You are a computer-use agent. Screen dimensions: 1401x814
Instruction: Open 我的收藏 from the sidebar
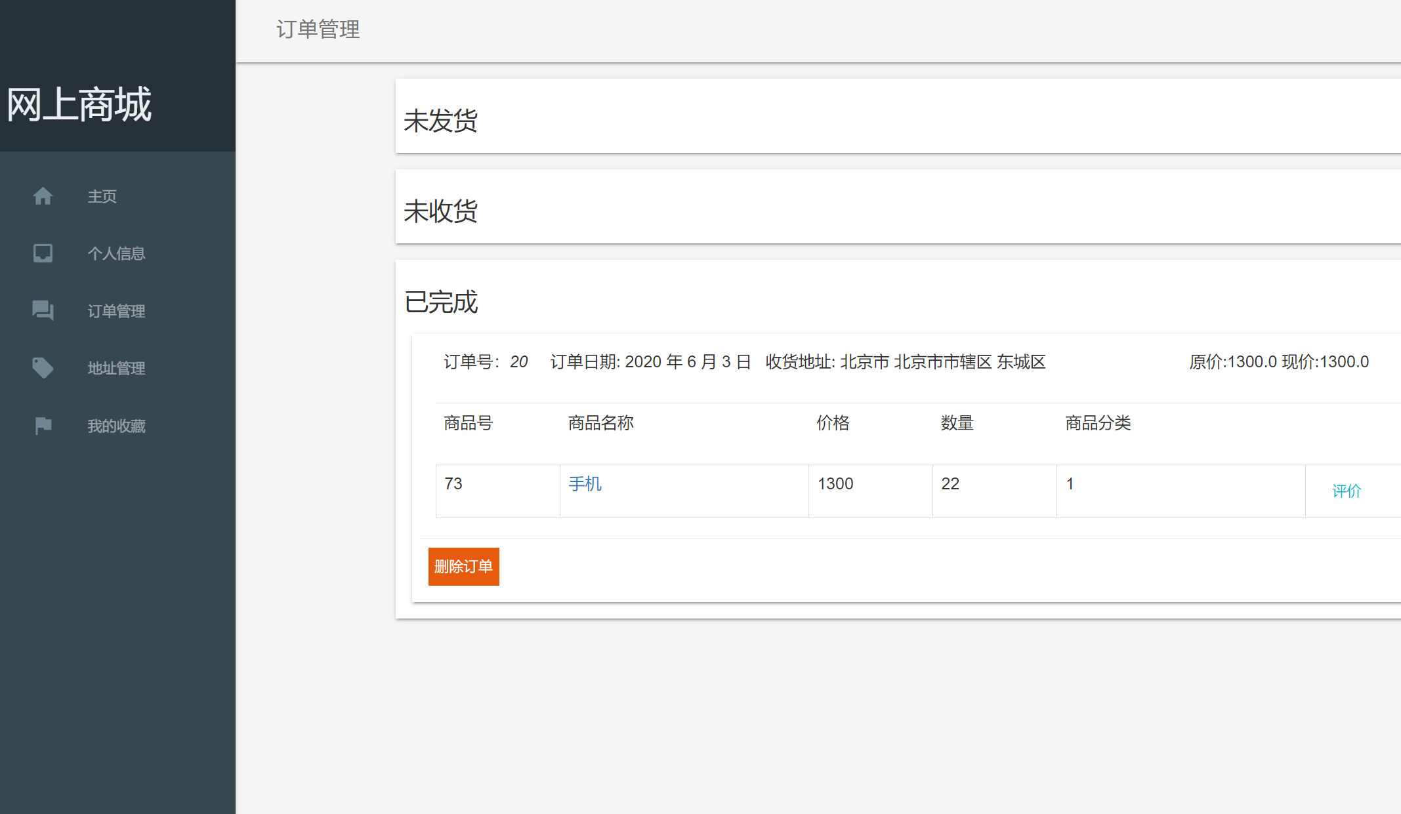point(117,426)
